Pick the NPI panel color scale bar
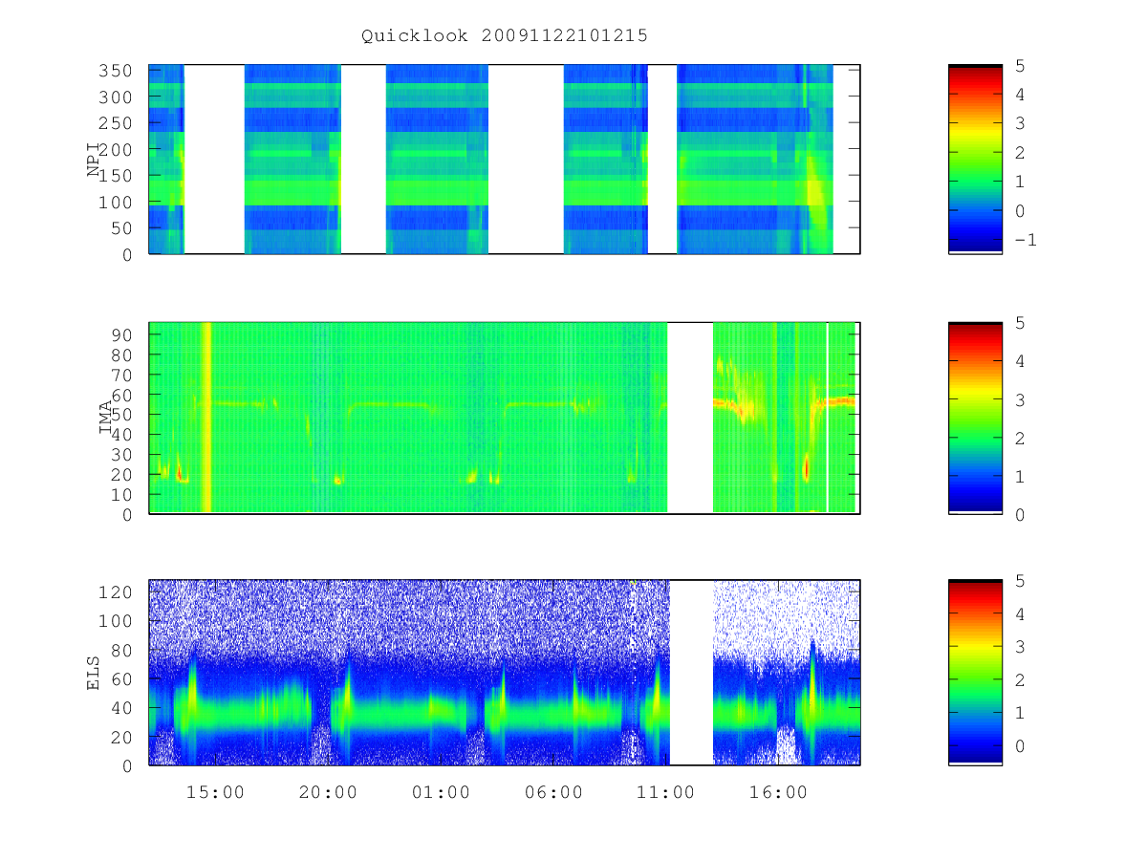Screen dimensions: 1147x860 coord(975,160)
